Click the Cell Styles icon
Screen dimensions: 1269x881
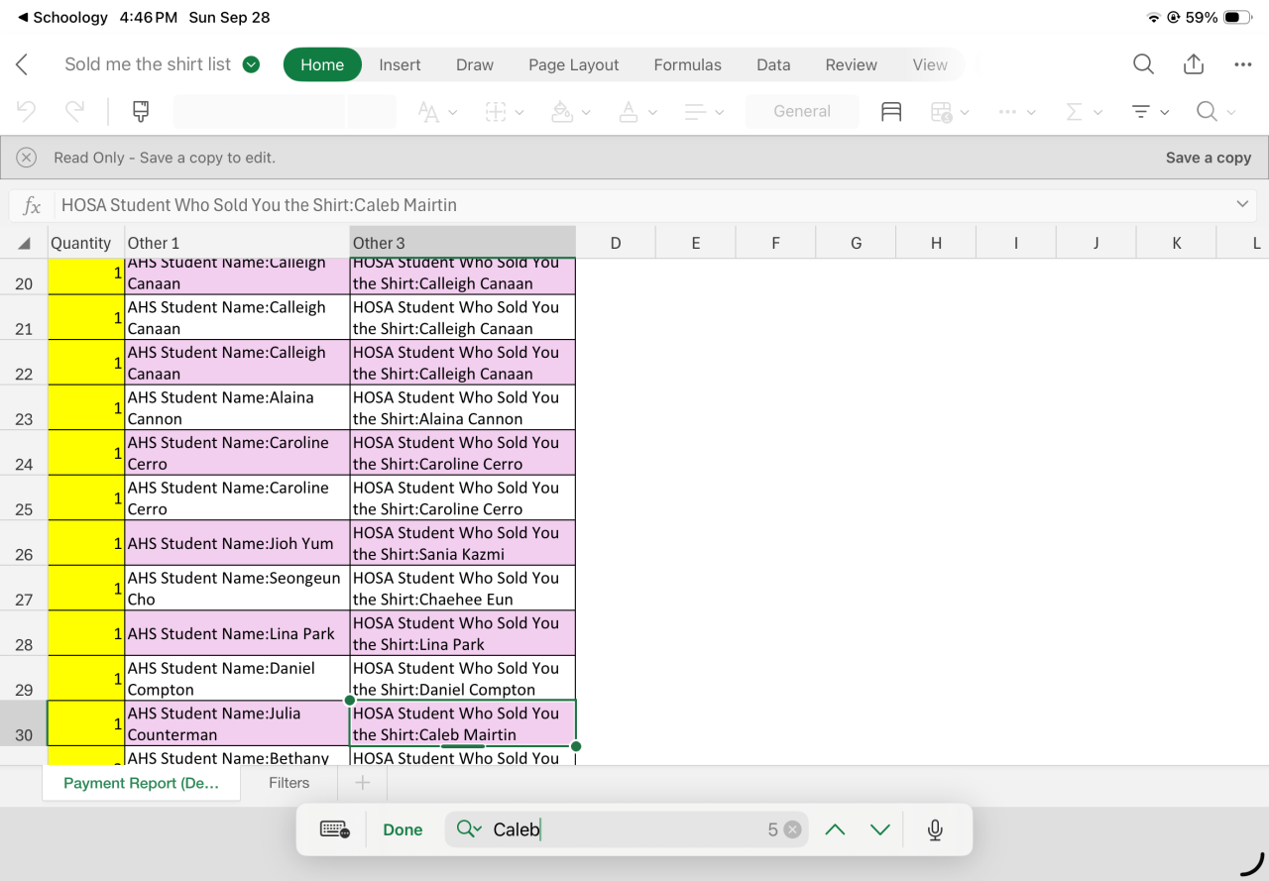pyautogui.click(x=891, y=112)
